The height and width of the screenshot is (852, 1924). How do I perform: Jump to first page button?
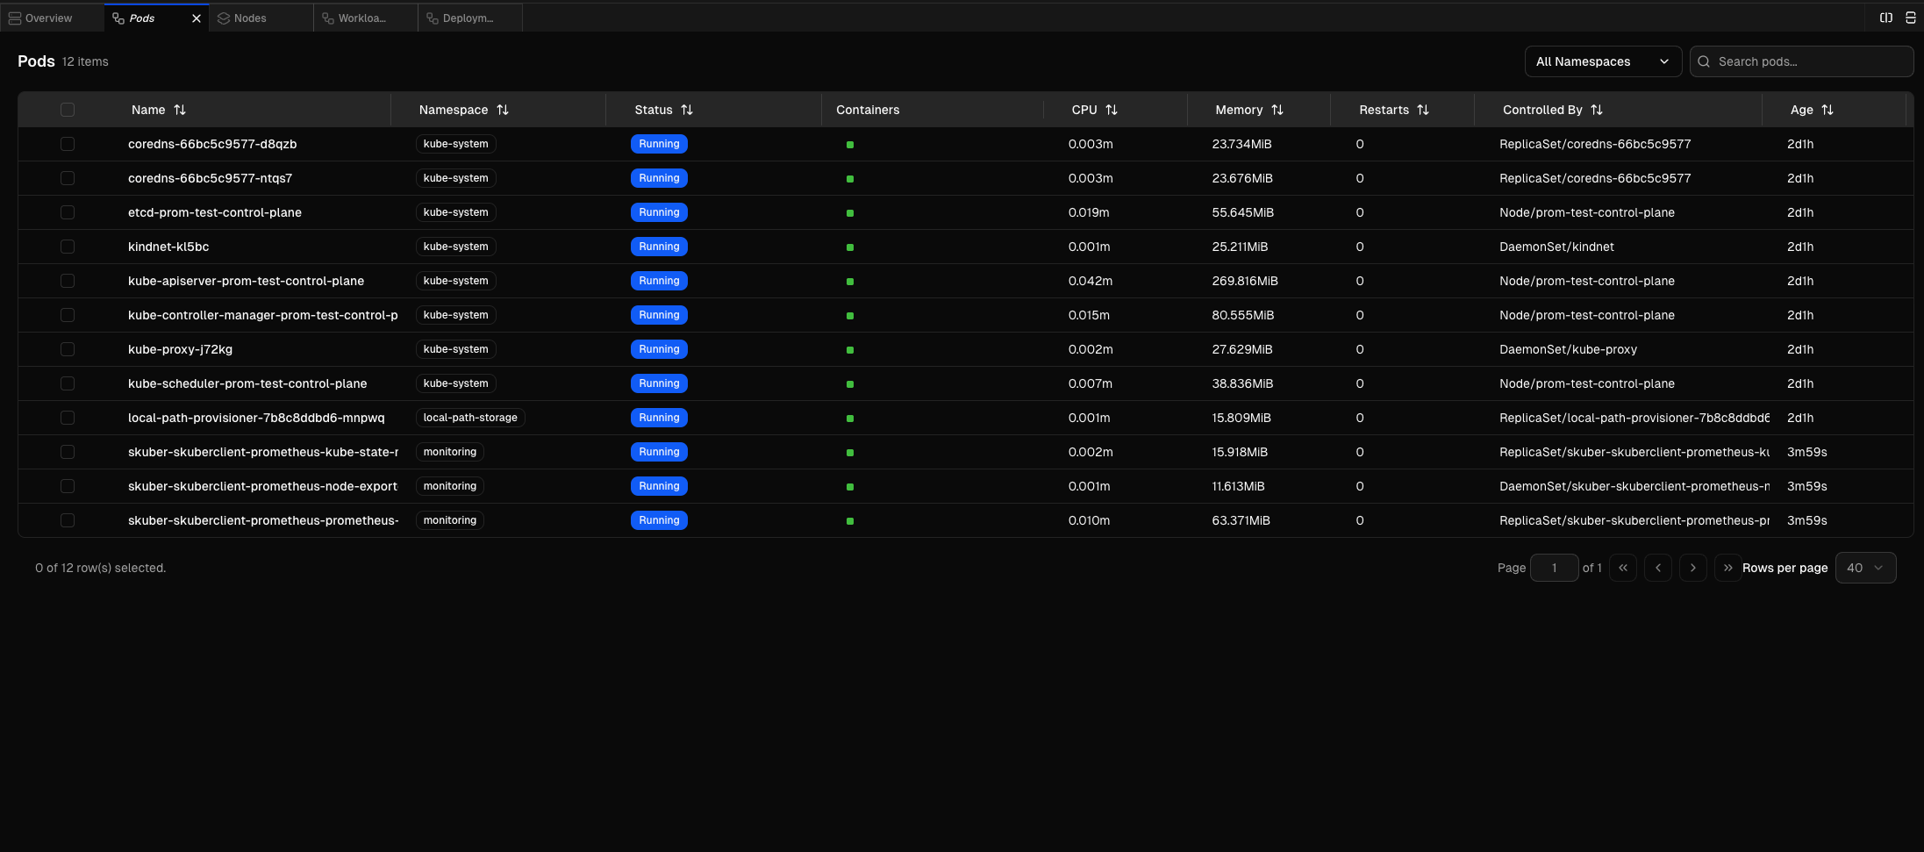point(1623,568)
